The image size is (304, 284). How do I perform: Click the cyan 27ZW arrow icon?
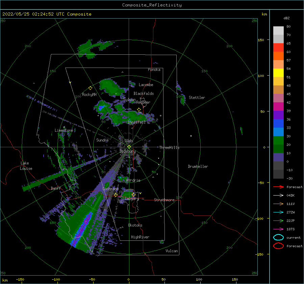278,212
